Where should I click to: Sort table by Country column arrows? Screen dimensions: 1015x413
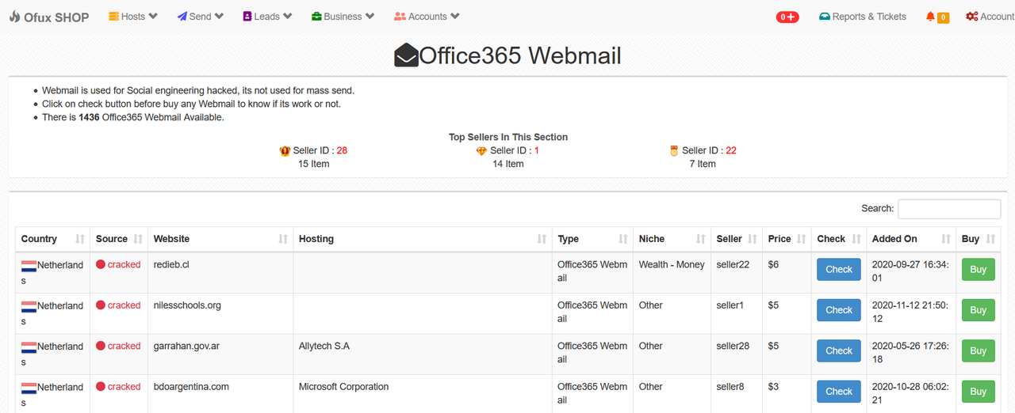click(80, 239)
